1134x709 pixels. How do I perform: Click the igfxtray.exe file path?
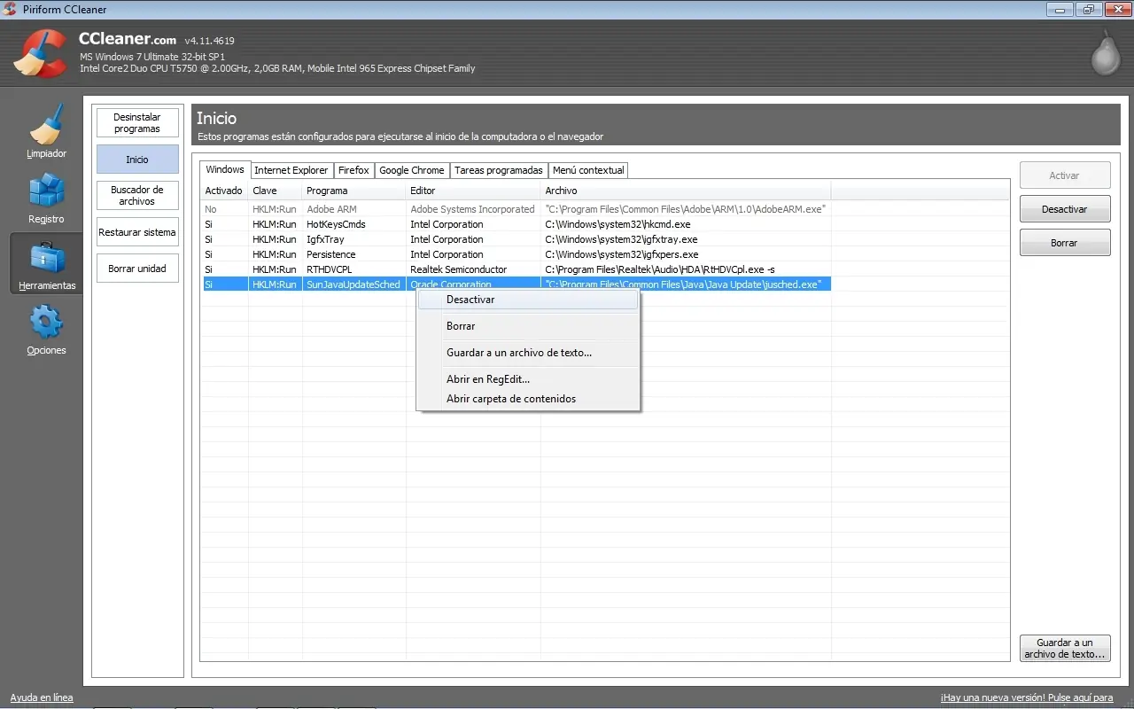click(x=621, y=239)
